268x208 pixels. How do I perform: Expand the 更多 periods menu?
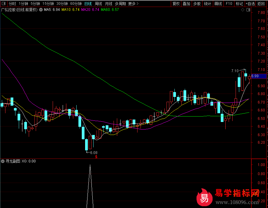point(133,4)
